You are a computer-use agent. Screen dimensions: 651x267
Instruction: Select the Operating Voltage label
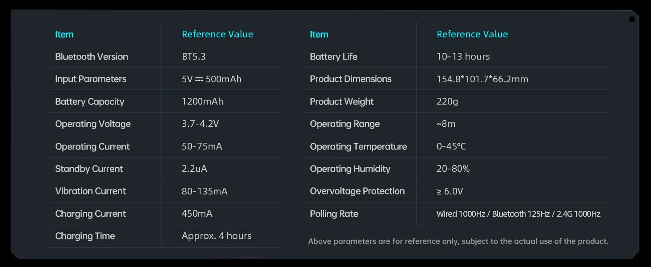[x=93, y=124]
